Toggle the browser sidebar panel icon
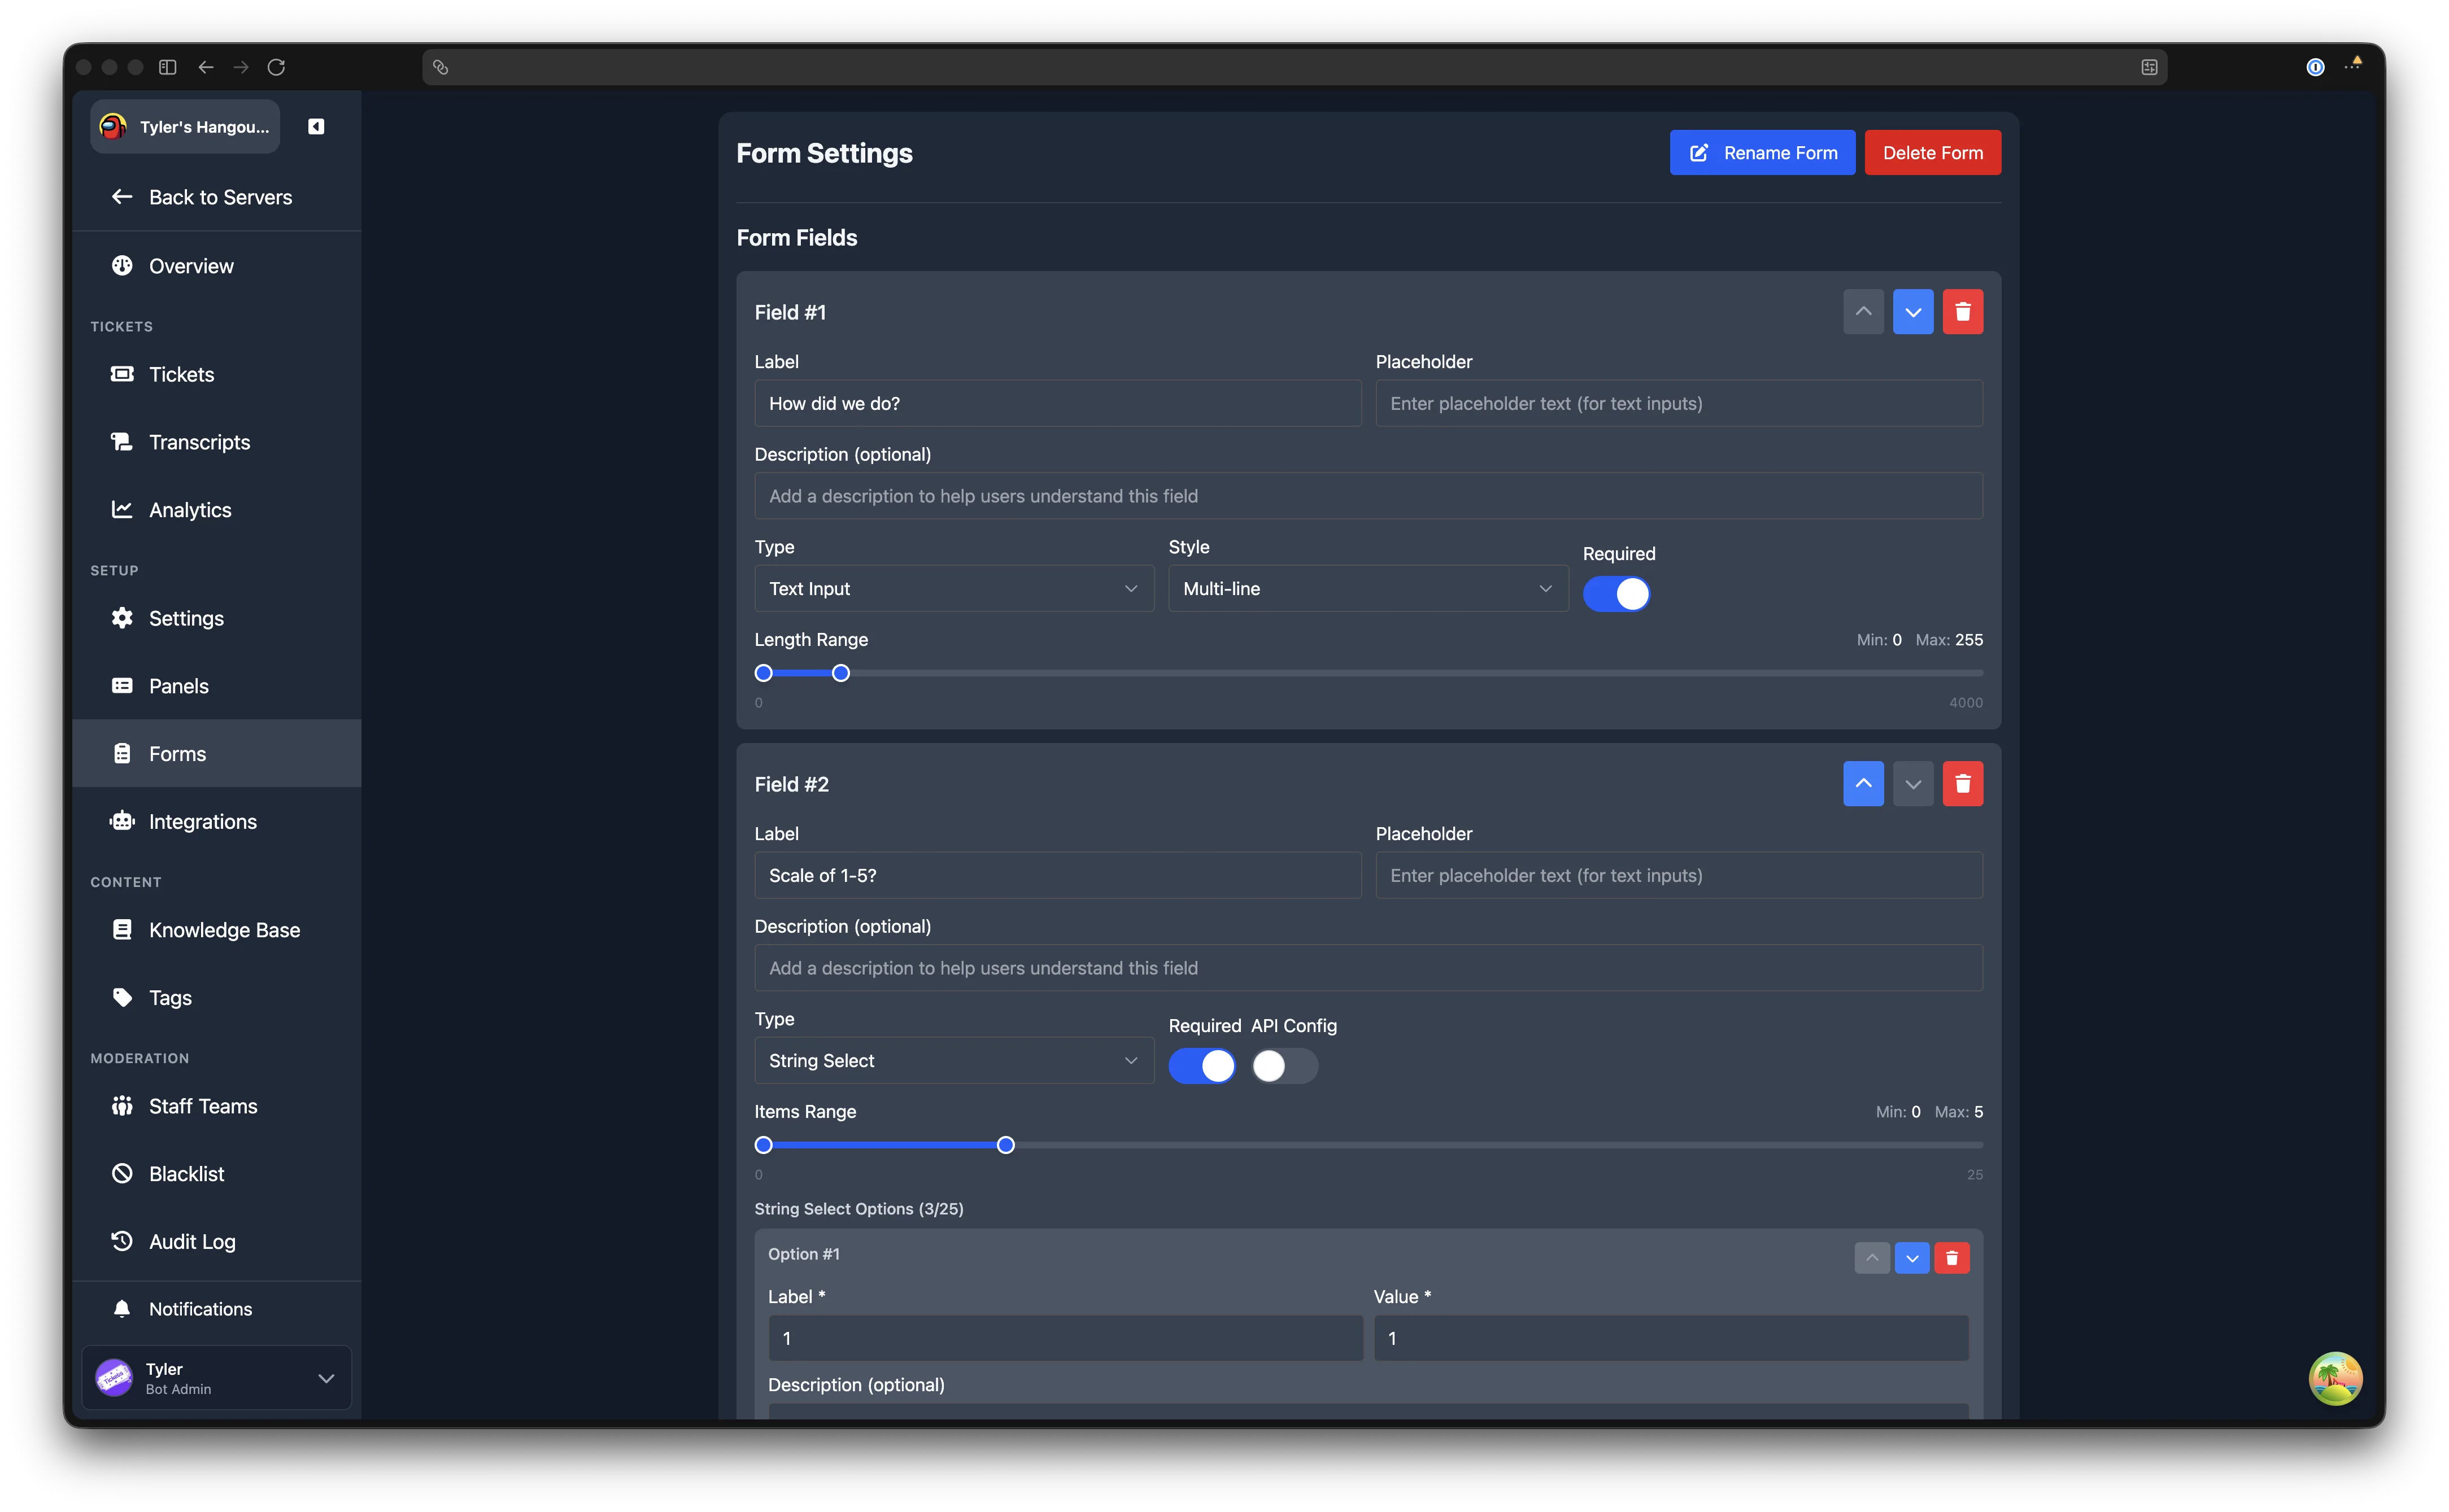This screenshot has width=2449, height=1512. pyautogui.click(x=168, y=67)
